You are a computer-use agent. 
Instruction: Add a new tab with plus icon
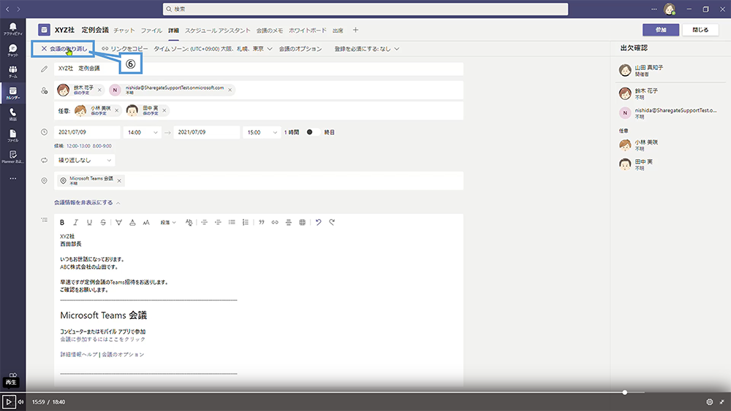click(355, 30)
